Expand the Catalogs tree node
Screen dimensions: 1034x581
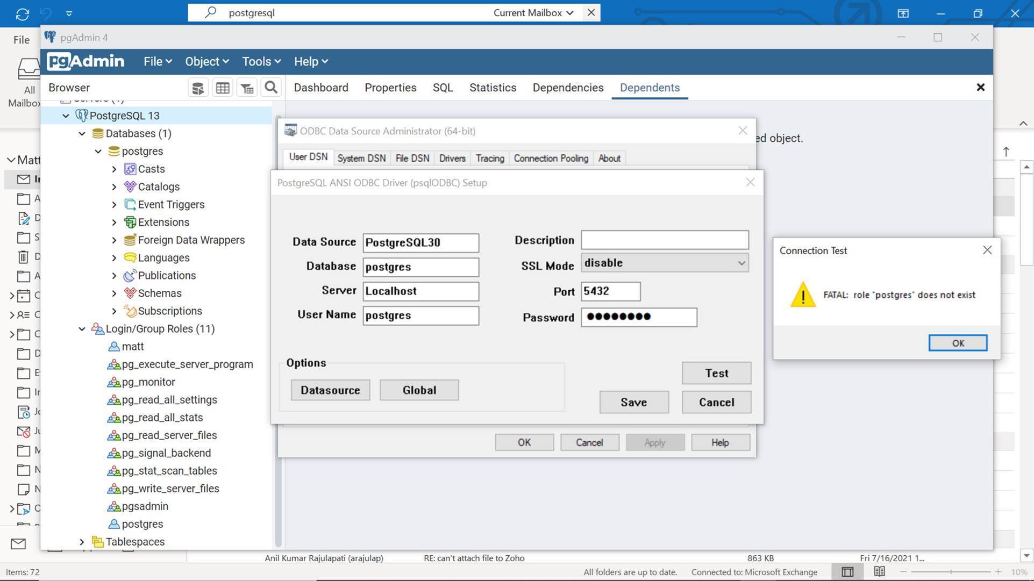click(x=114, y=187)
